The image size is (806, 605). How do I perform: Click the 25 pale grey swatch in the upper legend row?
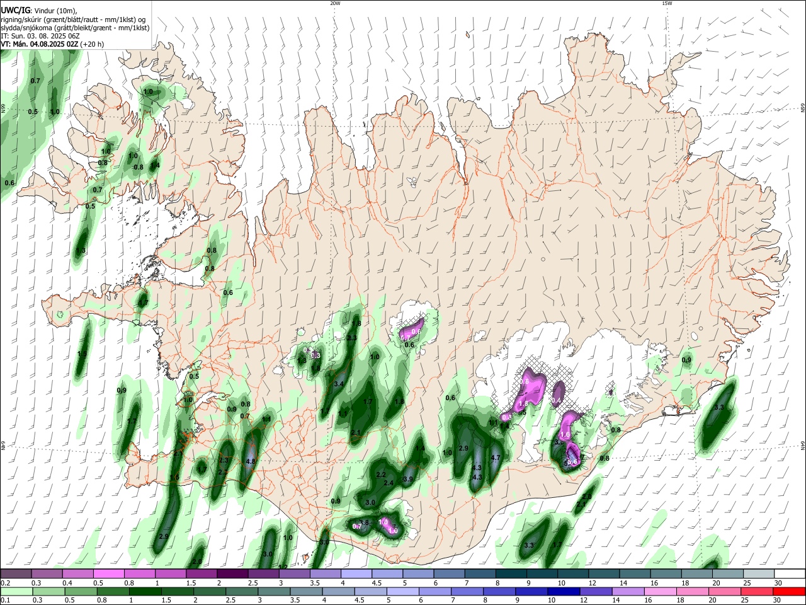click(x=758, y=574)
